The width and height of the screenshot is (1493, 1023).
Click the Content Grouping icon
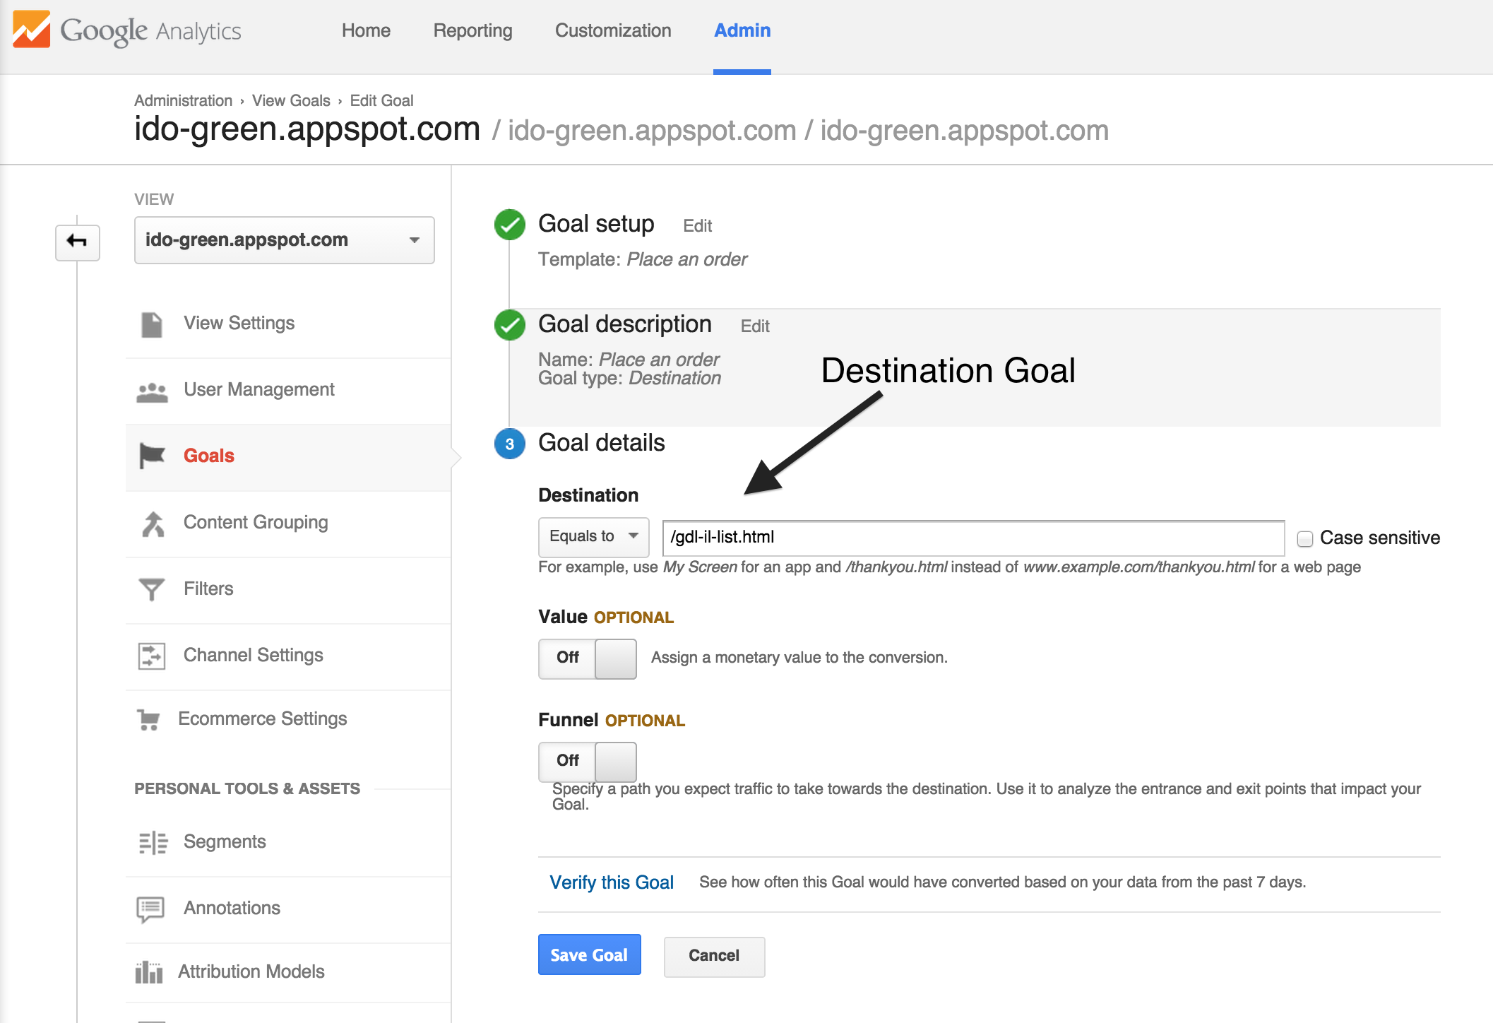153,524
